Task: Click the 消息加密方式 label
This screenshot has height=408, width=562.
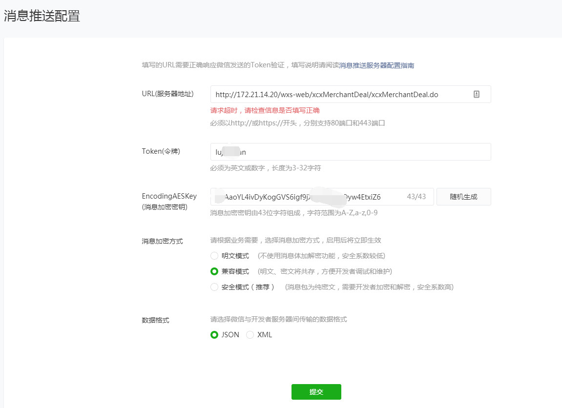Action: tap(163, 241)
